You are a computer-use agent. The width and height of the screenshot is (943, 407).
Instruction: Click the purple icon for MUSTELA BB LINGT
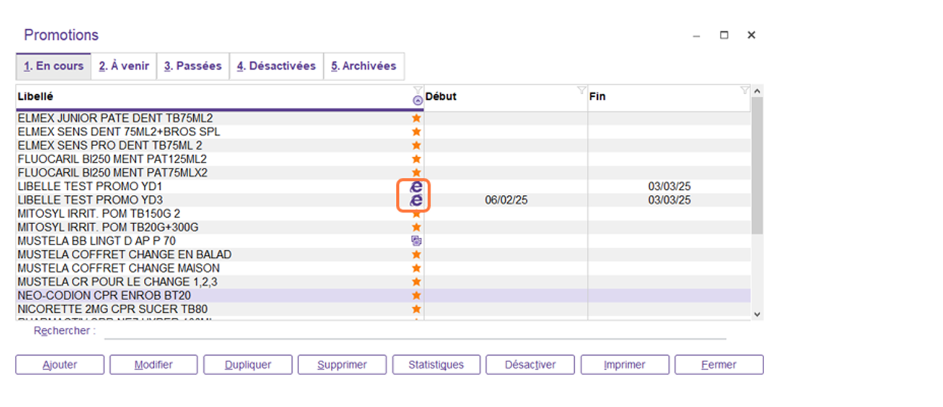pos(416,241)
